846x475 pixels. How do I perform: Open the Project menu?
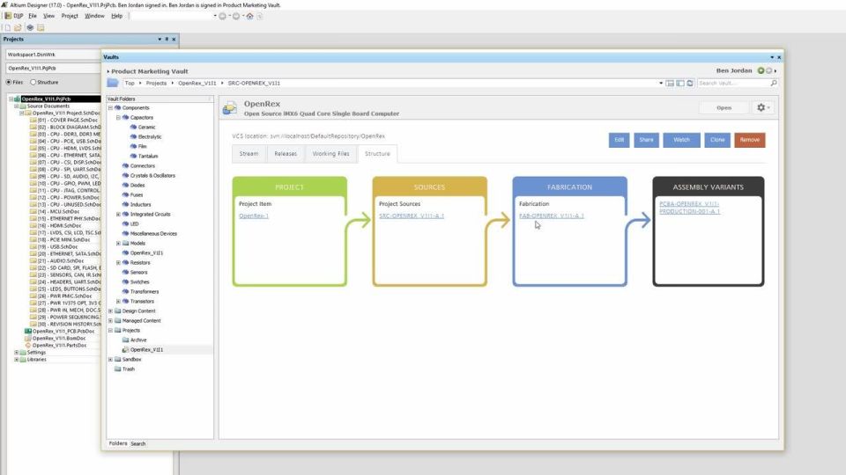point(70,16)
